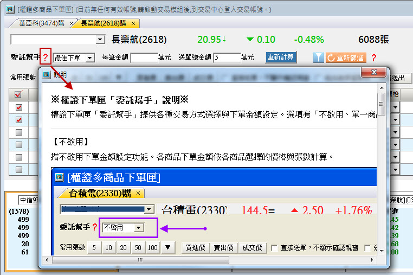Click the 重新計算 button
This screenshot has width=413, height=275.
281,57
